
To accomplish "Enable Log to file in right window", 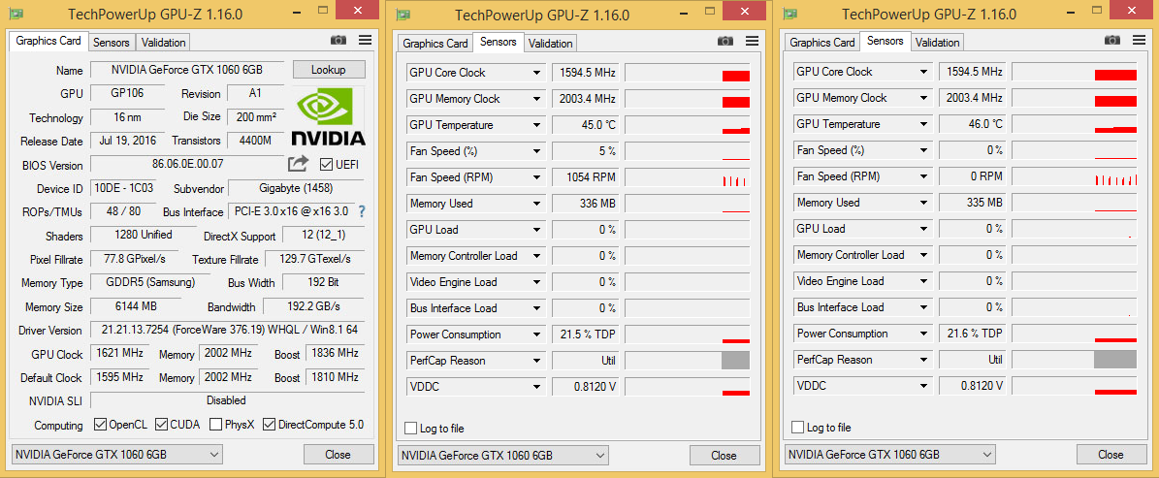I will 797,428.
